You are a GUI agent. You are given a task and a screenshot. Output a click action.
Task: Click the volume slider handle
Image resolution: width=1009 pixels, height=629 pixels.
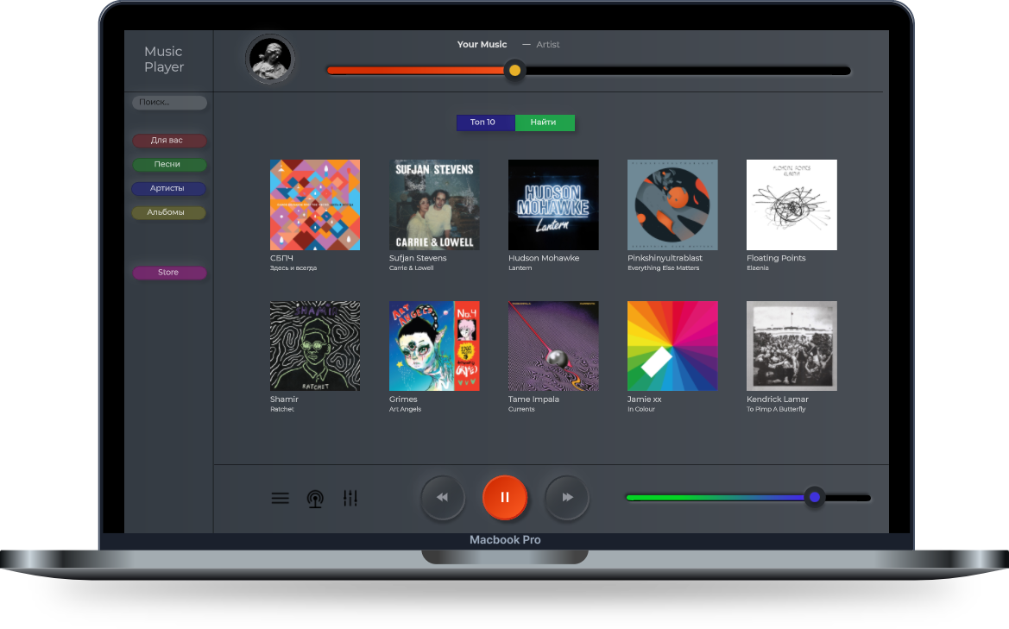click(x=815, y=497)
